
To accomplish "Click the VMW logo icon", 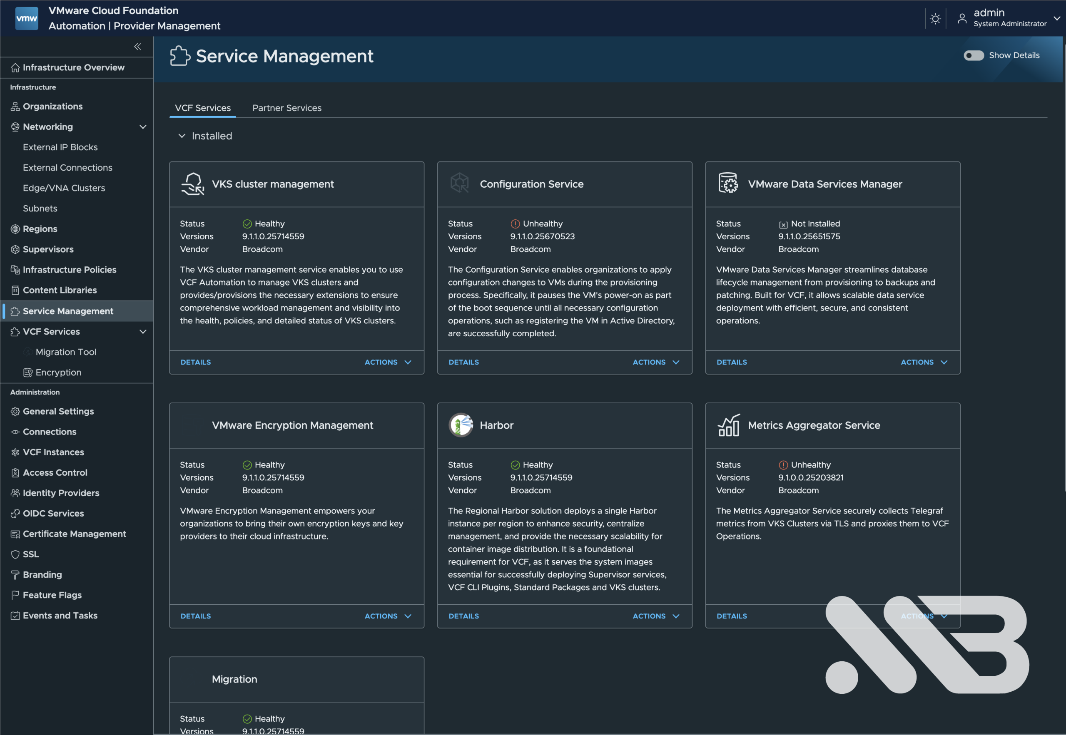I will pyautogui.click(x=27, y=18).
